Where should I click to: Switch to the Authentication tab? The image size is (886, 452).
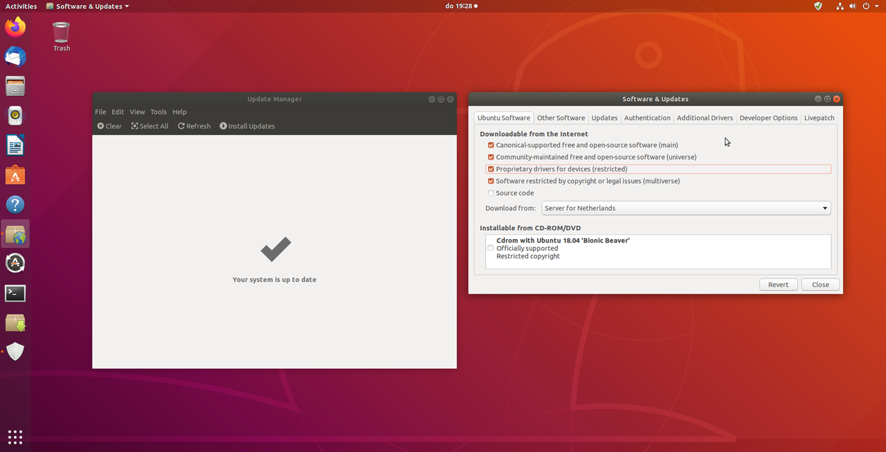647,117
